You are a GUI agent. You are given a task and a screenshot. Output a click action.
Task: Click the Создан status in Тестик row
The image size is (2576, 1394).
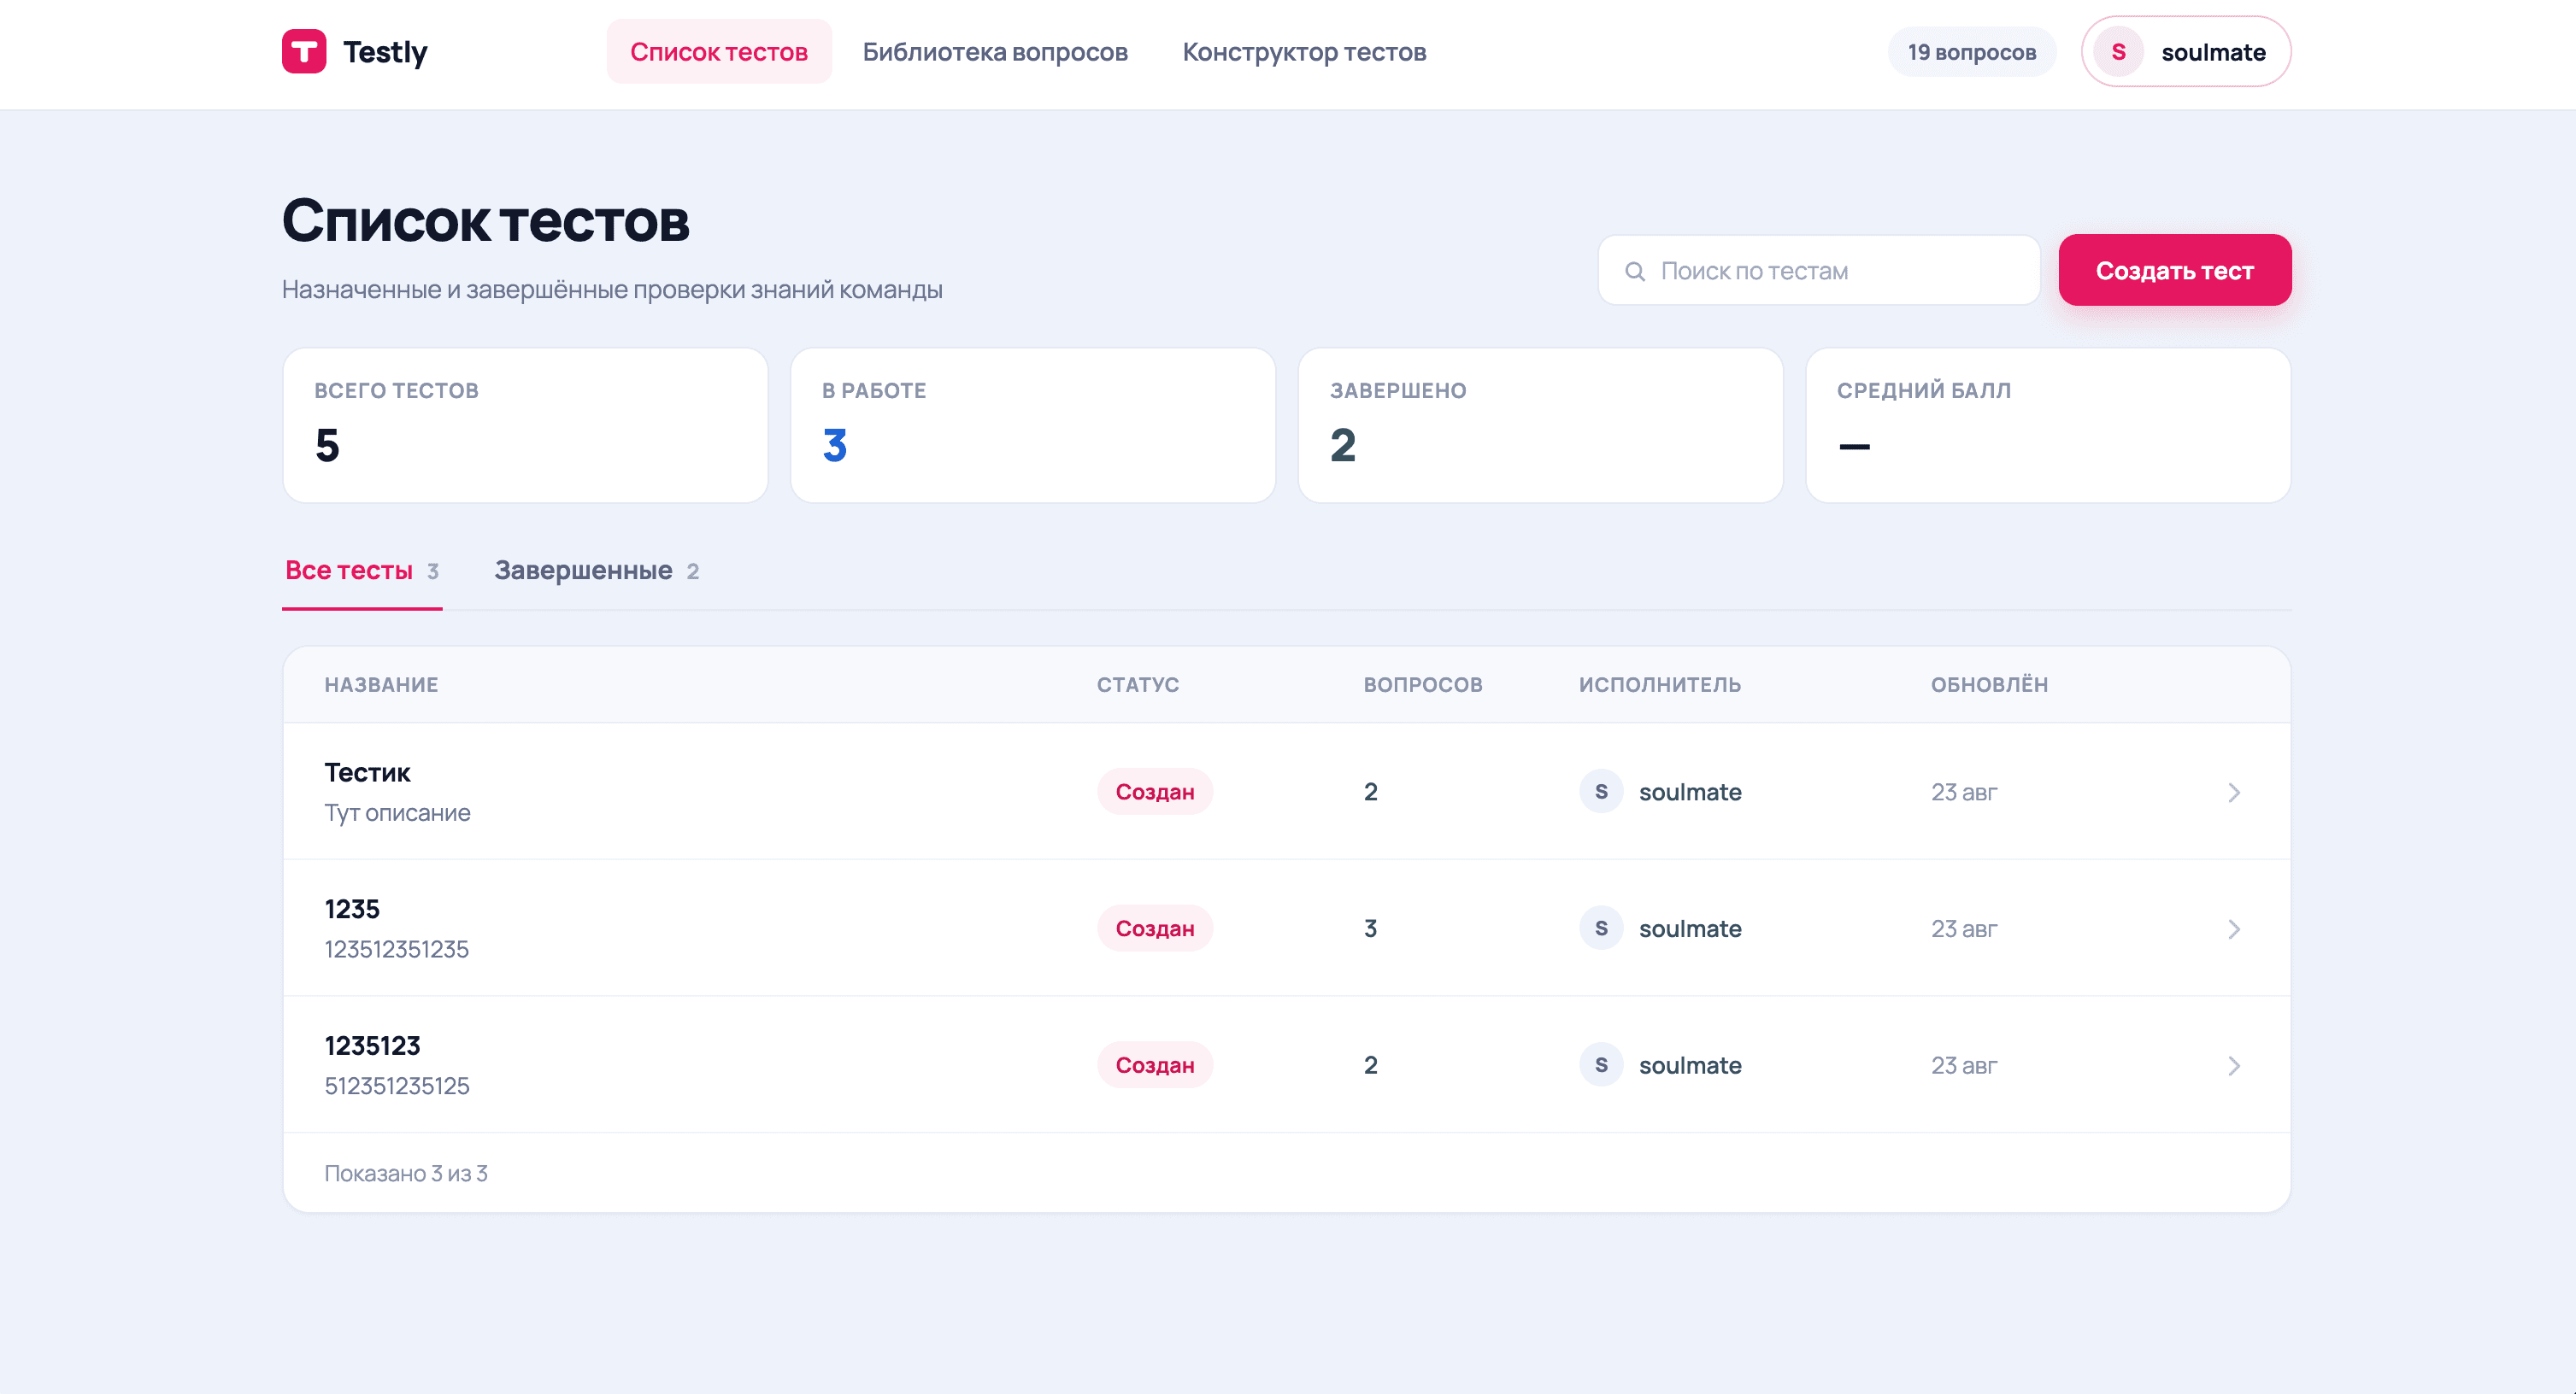[1155, 792]
